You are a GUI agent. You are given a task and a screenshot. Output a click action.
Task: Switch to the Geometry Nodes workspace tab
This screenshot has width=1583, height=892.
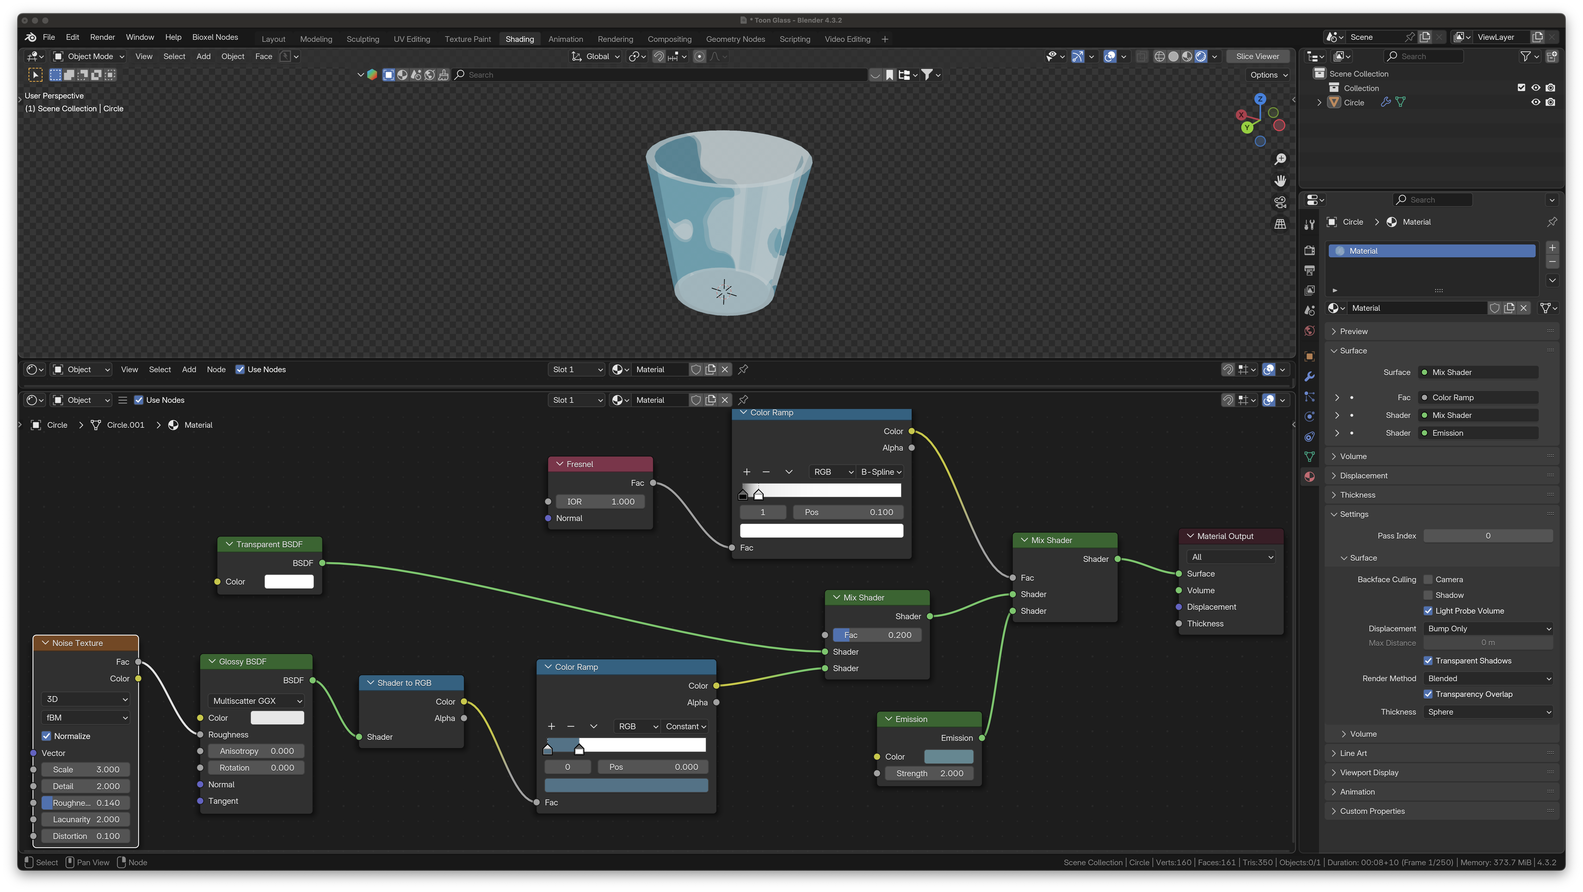tap(736, 39)
